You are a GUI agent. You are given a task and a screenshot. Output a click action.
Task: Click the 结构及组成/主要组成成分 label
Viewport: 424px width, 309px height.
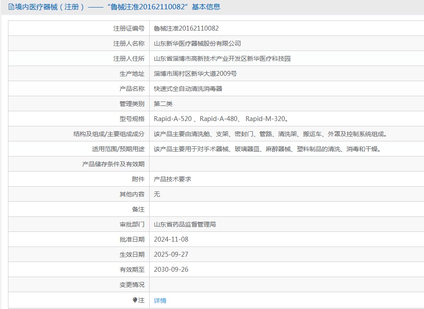[x=109, y=134]
